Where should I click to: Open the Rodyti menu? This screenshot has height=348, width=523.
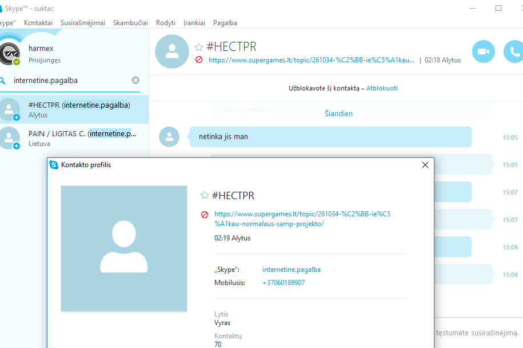tap(166, 23)
